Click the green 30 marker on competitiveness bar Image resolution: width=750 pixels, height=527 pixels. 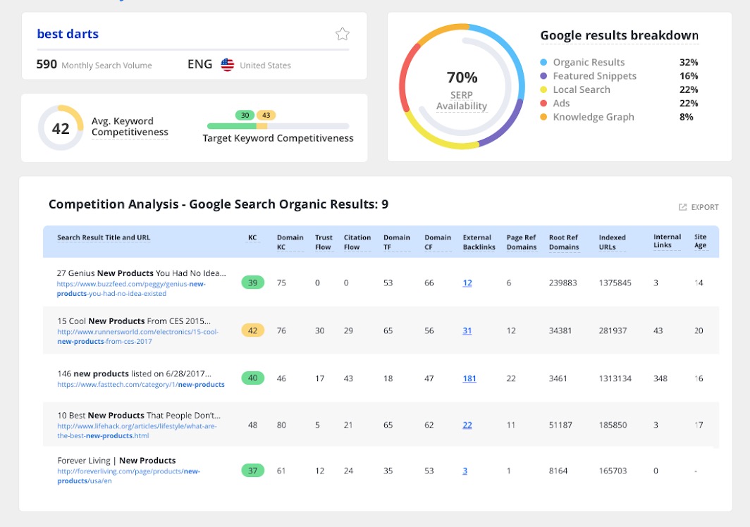[245, 115]
